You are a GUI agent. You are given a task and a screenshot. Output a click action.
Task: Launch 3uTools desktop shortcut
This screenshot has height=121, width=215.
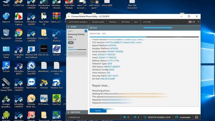tap(6, 67)
